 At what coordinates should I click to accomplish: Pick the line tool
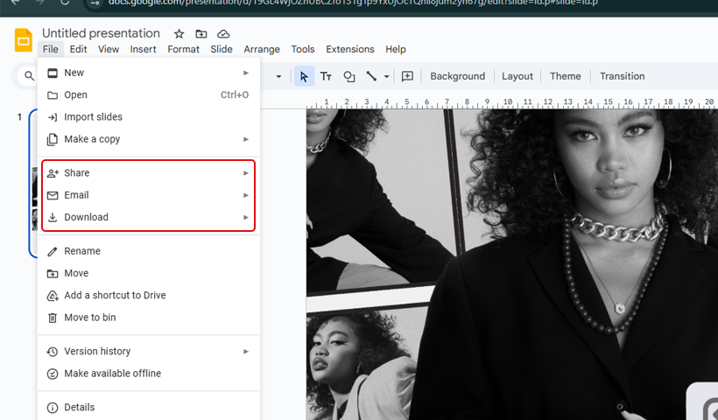point(371,76)
